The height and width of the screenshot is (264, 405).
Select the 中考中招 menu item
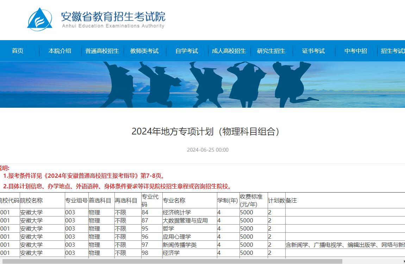coord(355,50)
